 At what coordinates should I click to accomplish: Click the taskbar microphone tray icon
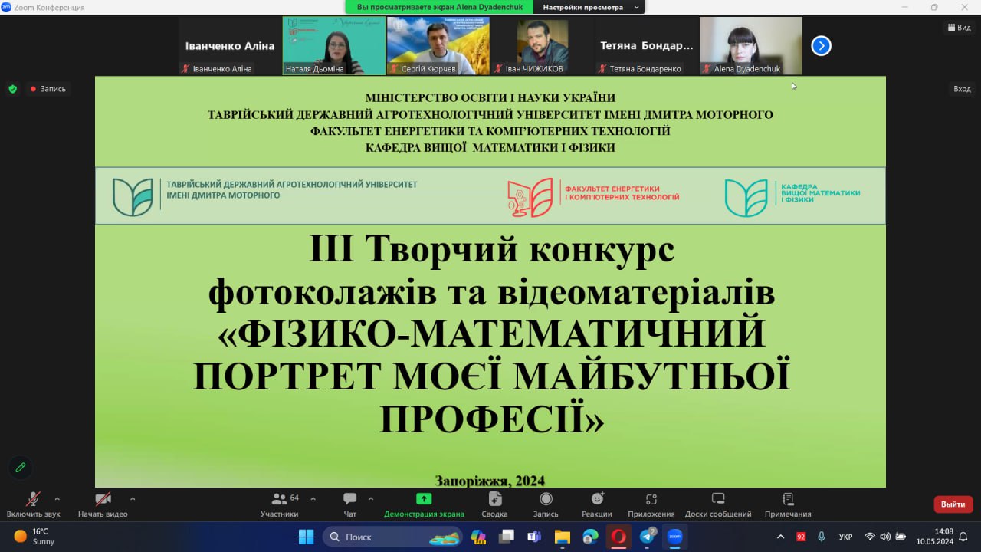point(822,537)
